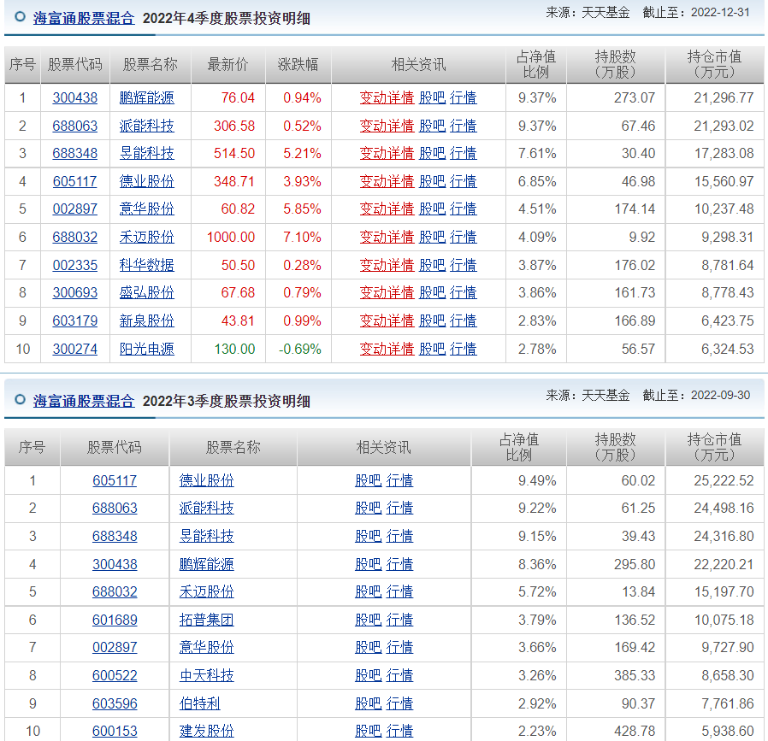Open 德业股份 stock name in Q4 table
The width and height of the screenshot is (768, 741).
click(147, 181)
